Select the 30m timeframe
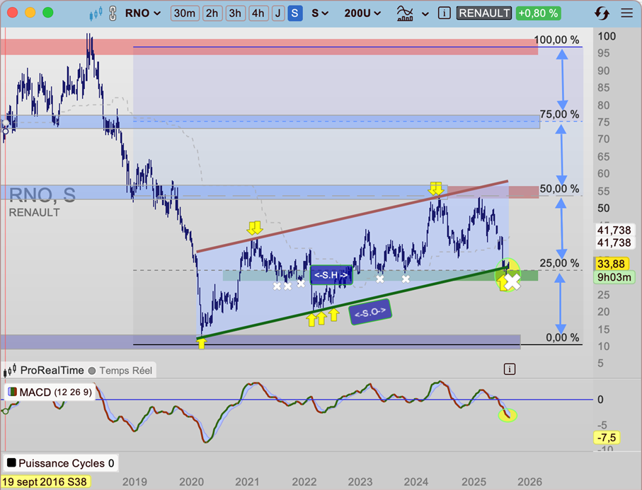Image resolution: width=642 pixels, height=490 pixels. (185, 13)
